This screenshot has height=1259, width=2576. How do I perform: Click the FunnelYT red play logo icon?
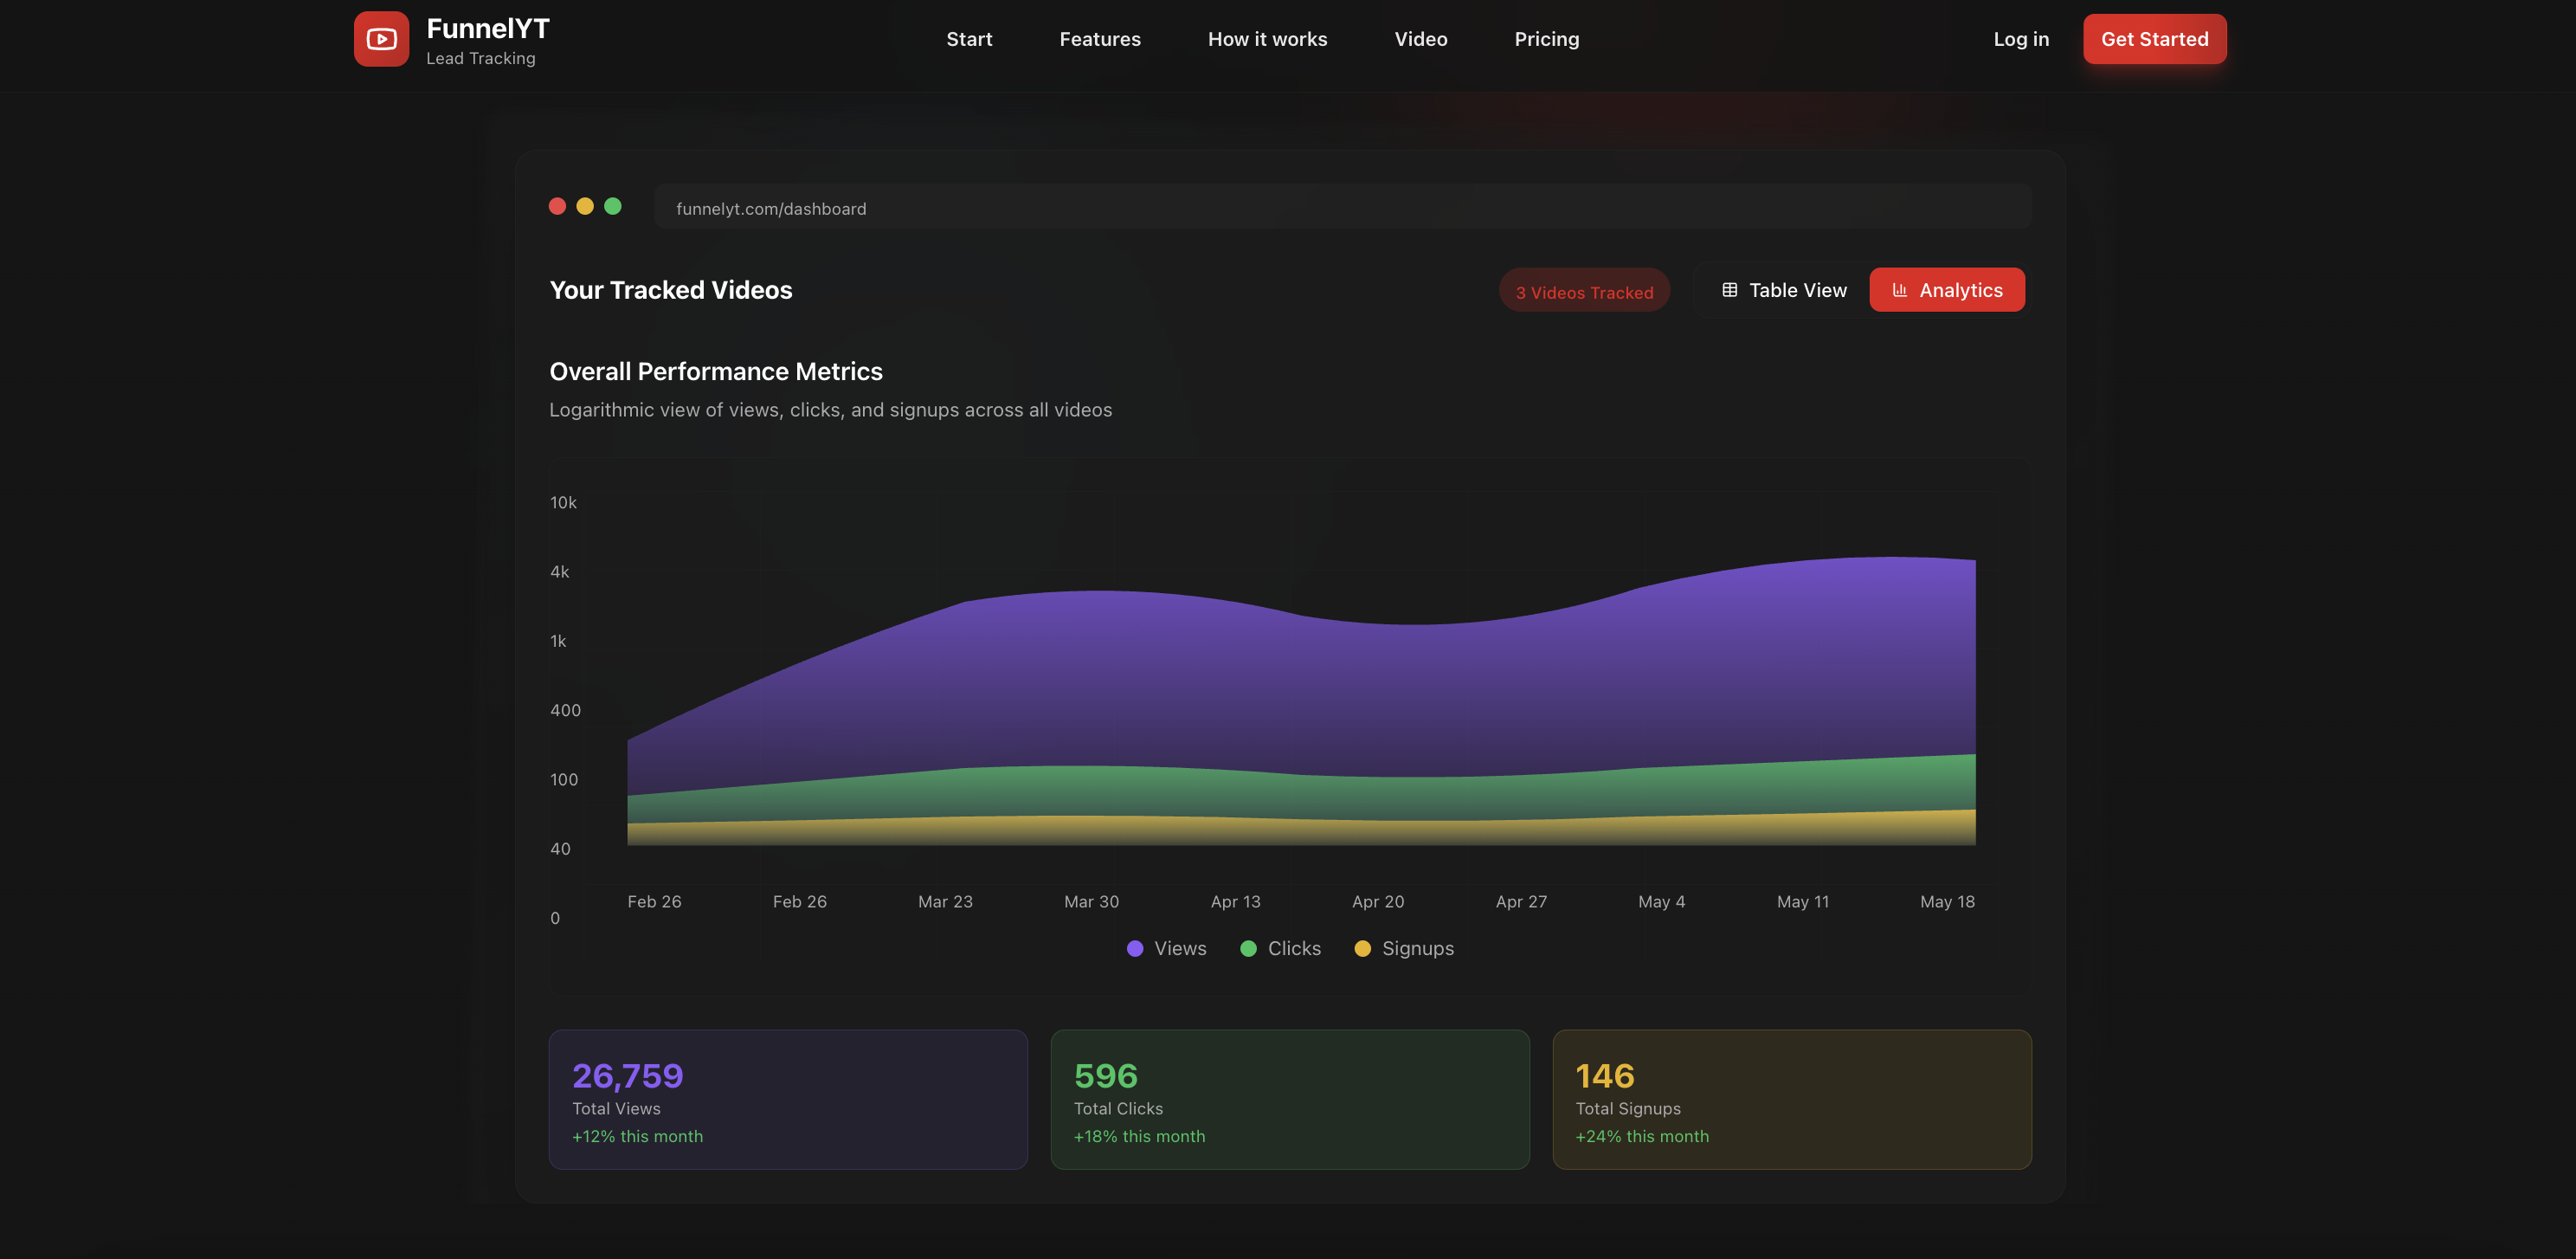click(x=381, y=39)
